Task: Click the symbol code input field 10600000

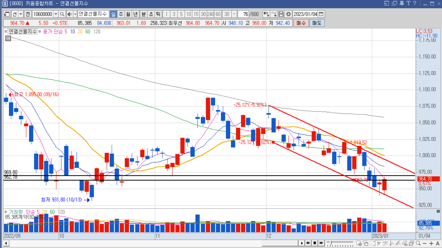Action: (x=43, y=14)
